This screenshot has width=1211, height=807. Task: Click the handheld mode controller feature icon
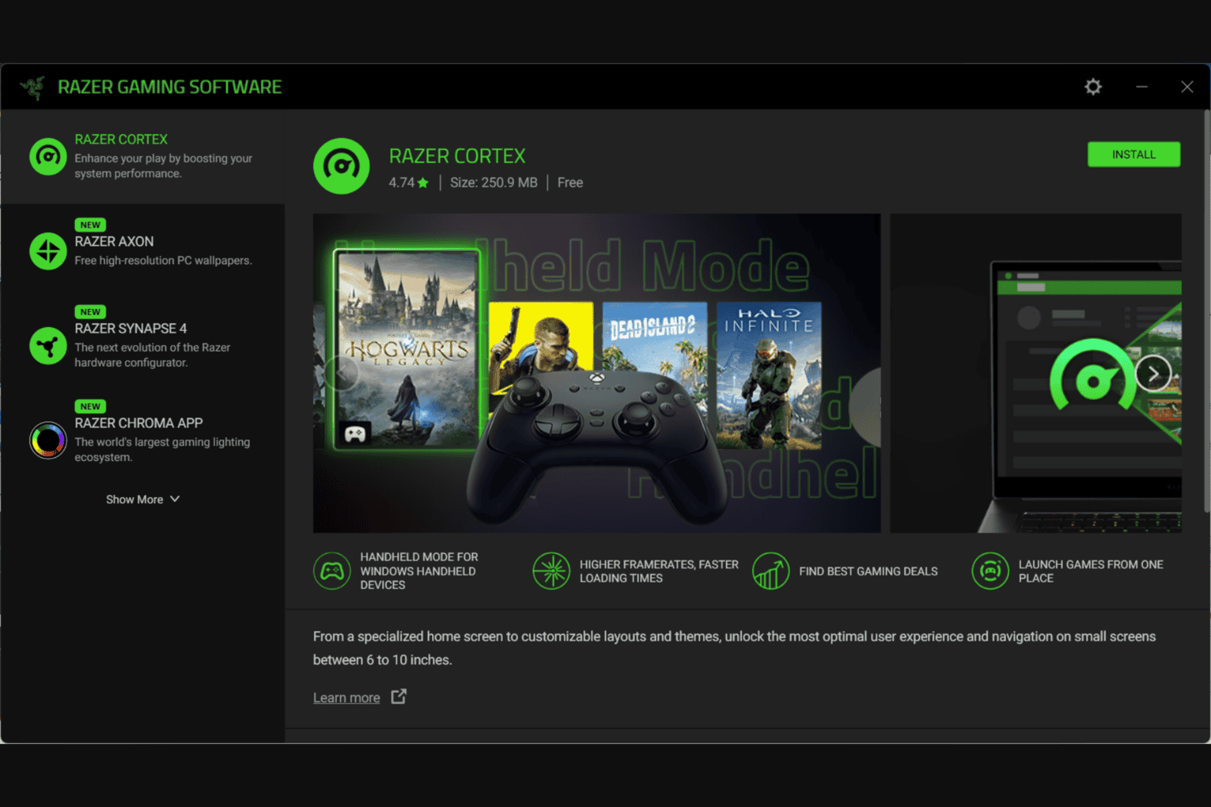[x=332, y=571]
